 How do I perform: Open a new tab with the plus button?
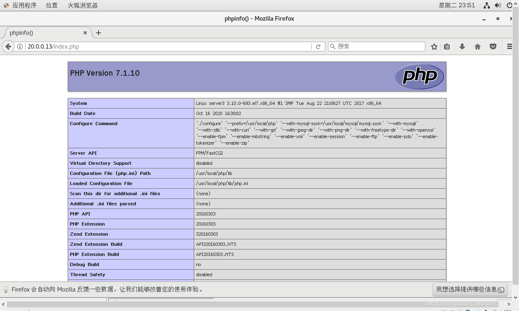point(99,33)
